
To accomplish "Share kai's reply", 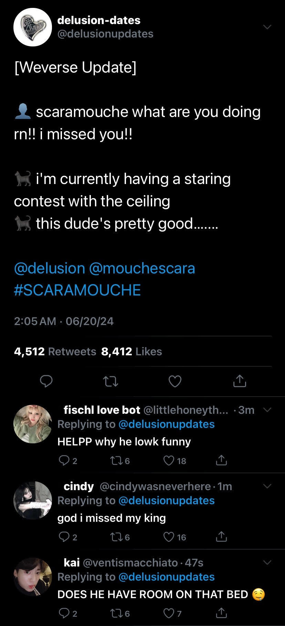I will click(221, 613).
